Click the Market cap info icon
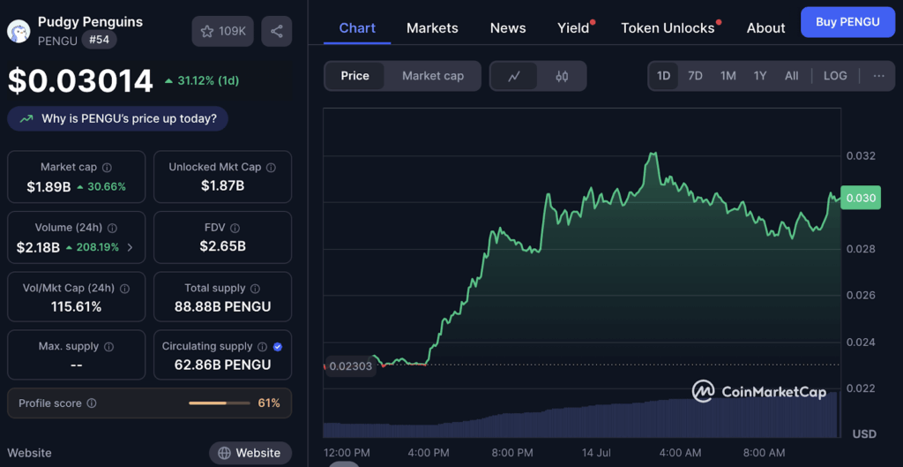This screenshot has height=467, width=903. [x=108, y=168]
